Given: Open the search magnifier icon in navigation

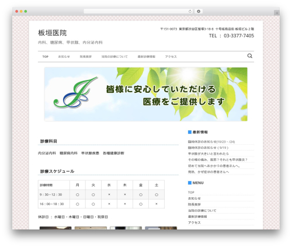Looking at the screenshot, I should (250, 56).
